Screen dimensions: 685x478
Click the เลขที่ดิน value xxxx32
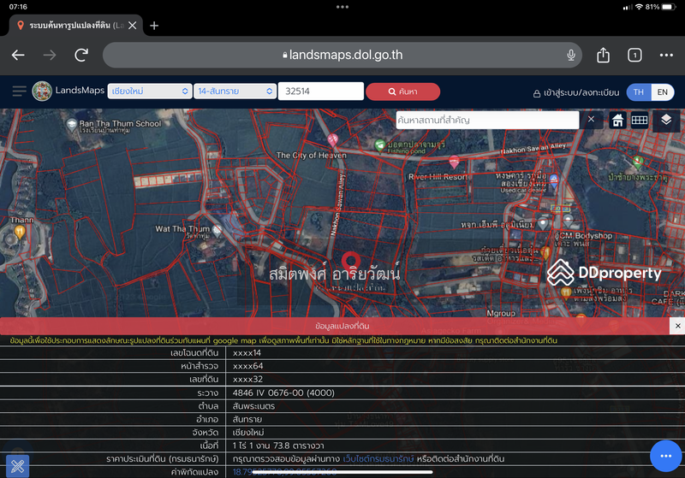[x=247, y=380]
